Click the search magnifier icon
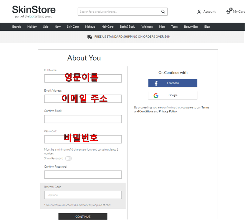Viewport: 245px width, 220px height. [x=163, y=12]
